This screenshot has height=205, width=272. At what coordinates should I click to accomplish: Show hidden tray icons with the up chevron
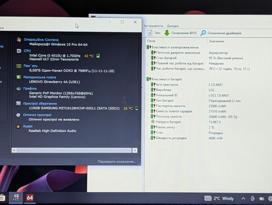pos(243,198)
